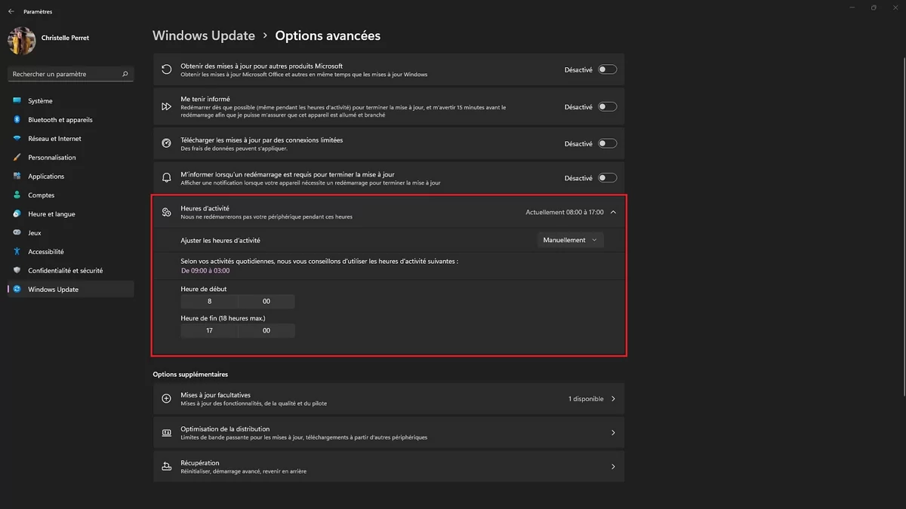Click the bell icon beside 'M'informer lorsqu'un redémarrage'

pyautogui.click(x=167, y=178)
